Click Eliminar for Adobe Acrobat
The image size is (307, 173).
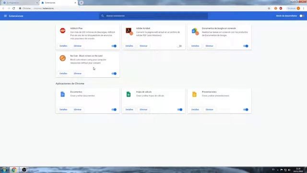point(143,46)
